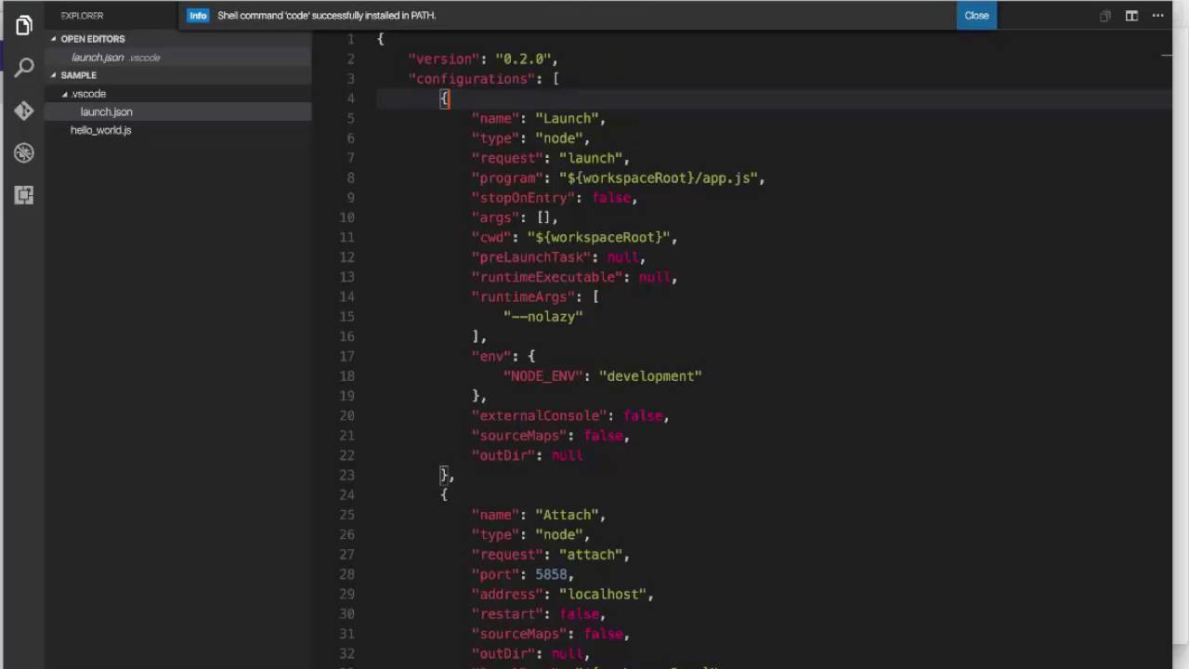The image size is (1189, 669).
Task: Click "sourceMaps": false on line 31
Action: [551, 634]
